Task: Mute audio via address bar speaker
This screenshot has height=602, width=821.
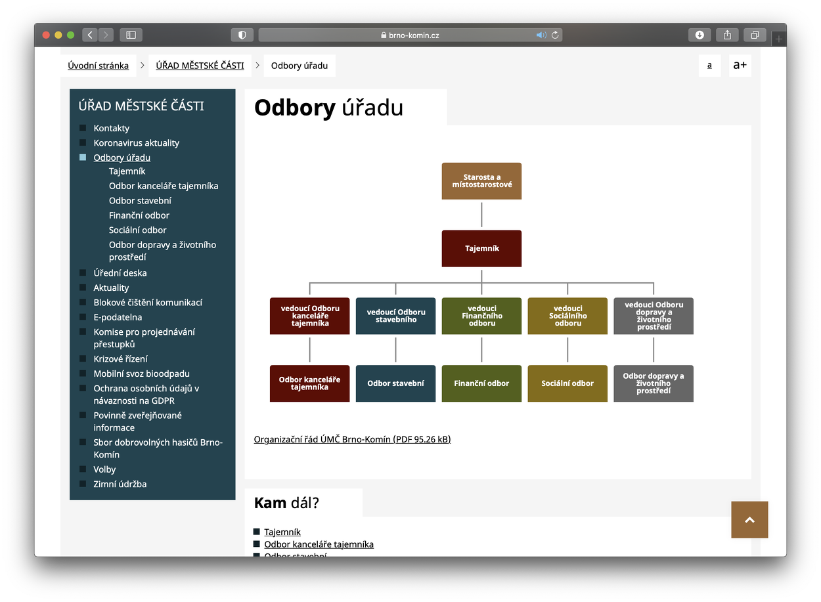Action: pyautogui.click(x=541, y=35)
